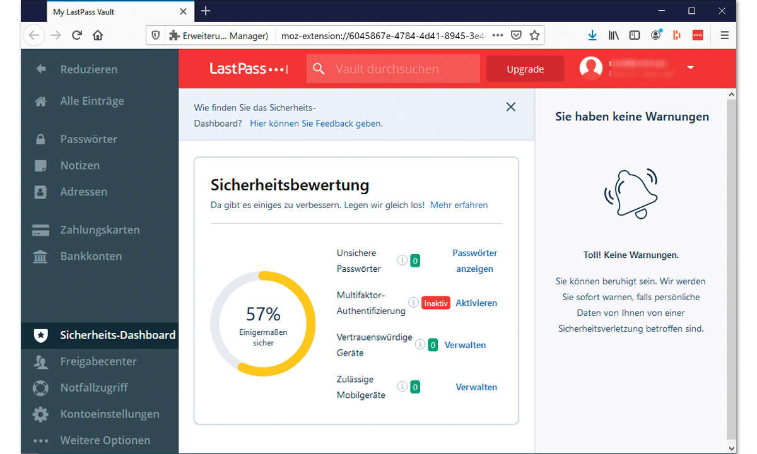Show info for Multifaktor-Authentifizierung
The image size is (757, 454).
413,303
